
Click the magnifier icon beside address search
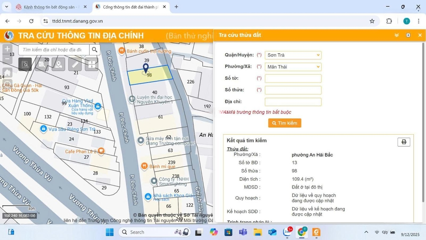point(94,50)
